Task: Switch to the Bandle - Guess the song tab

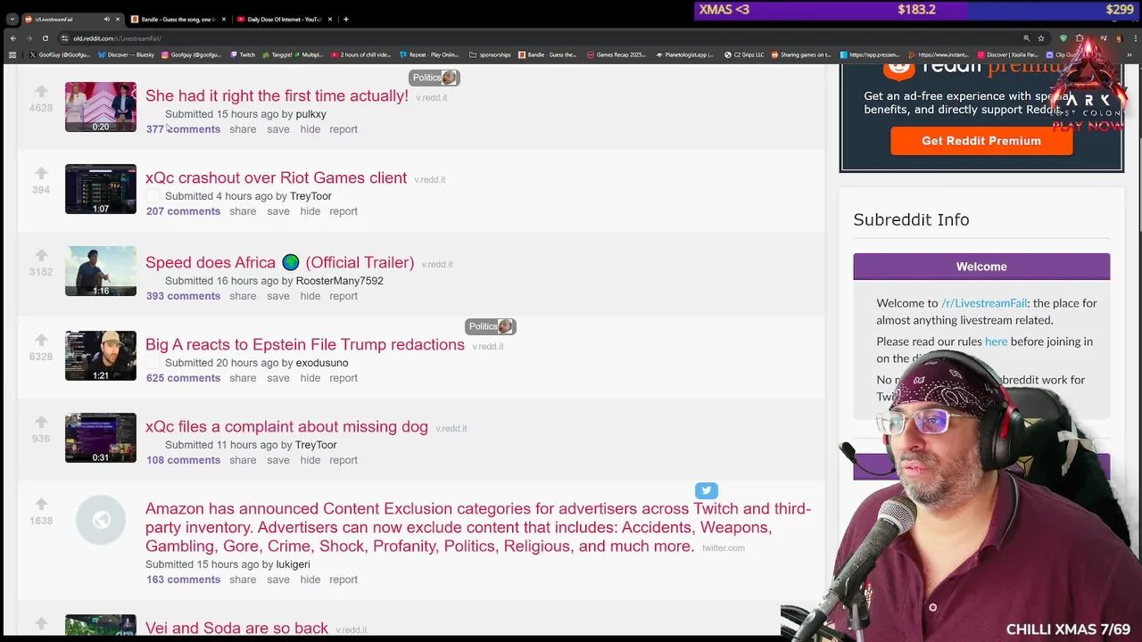Action: point(177,19)
